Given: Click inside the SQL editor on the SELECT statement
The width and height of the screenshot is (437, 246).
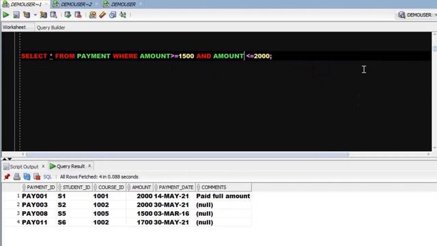Looking at the screenshot, I should click(146, 56).
